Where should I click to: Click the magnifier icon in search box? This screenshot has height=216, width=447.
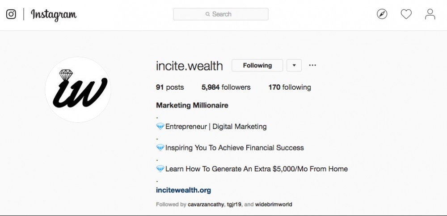[x=207, y=14]
